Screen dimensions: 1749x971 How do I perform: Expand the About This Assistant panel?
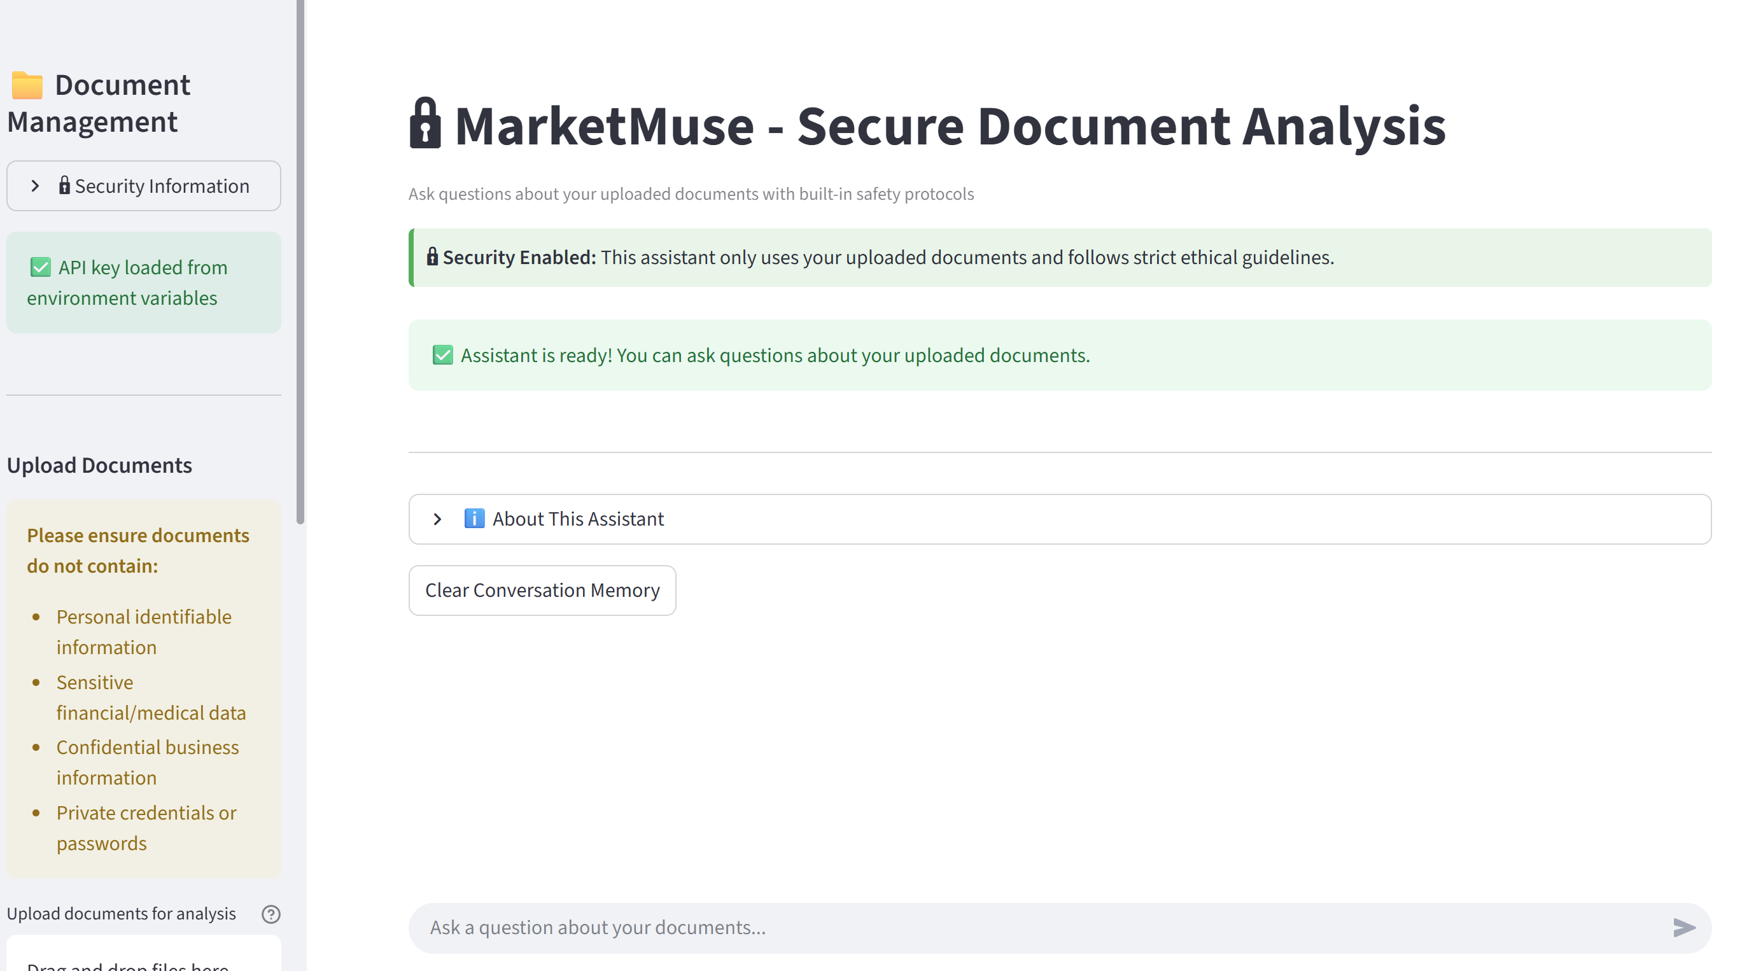pos(1059,519)
